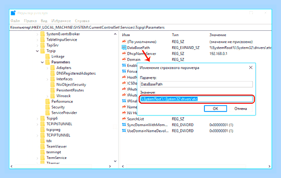Select the TapiSrv folder icon

click(43, 45)
